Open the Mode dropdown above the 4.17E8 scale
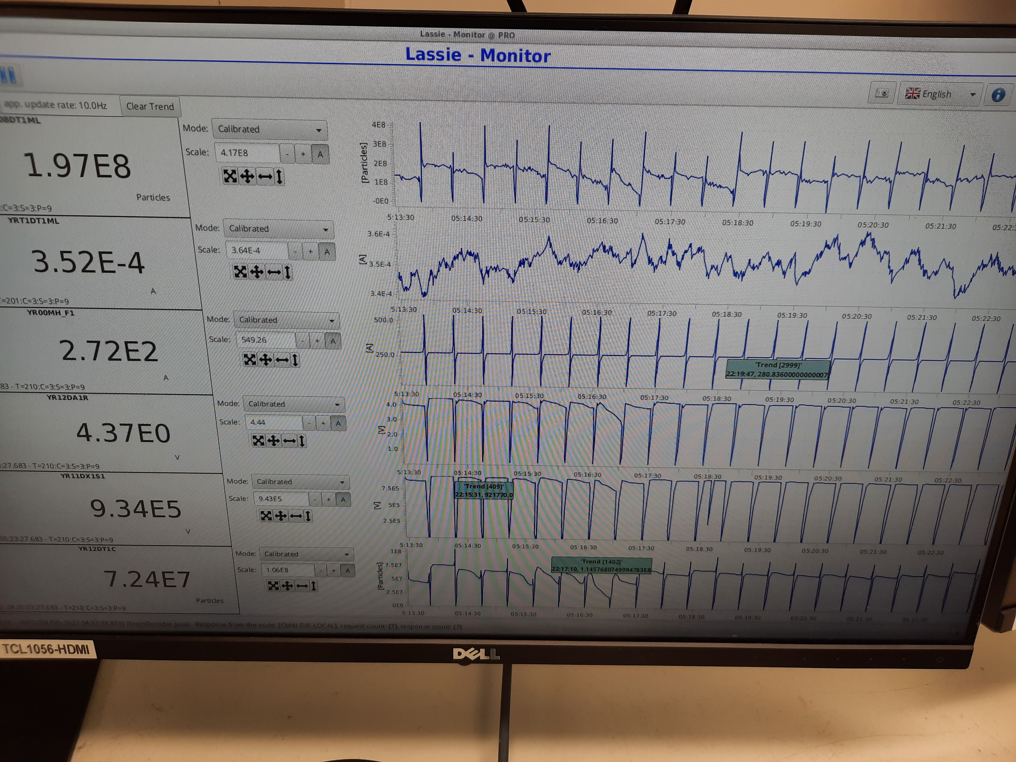The image size is (1016, 762). [x=269, y=130]
